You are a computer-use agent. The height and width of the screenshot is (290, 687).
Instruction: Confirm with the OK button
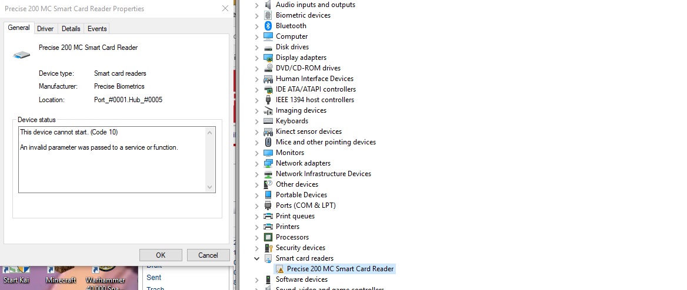(x=161, y=255)
